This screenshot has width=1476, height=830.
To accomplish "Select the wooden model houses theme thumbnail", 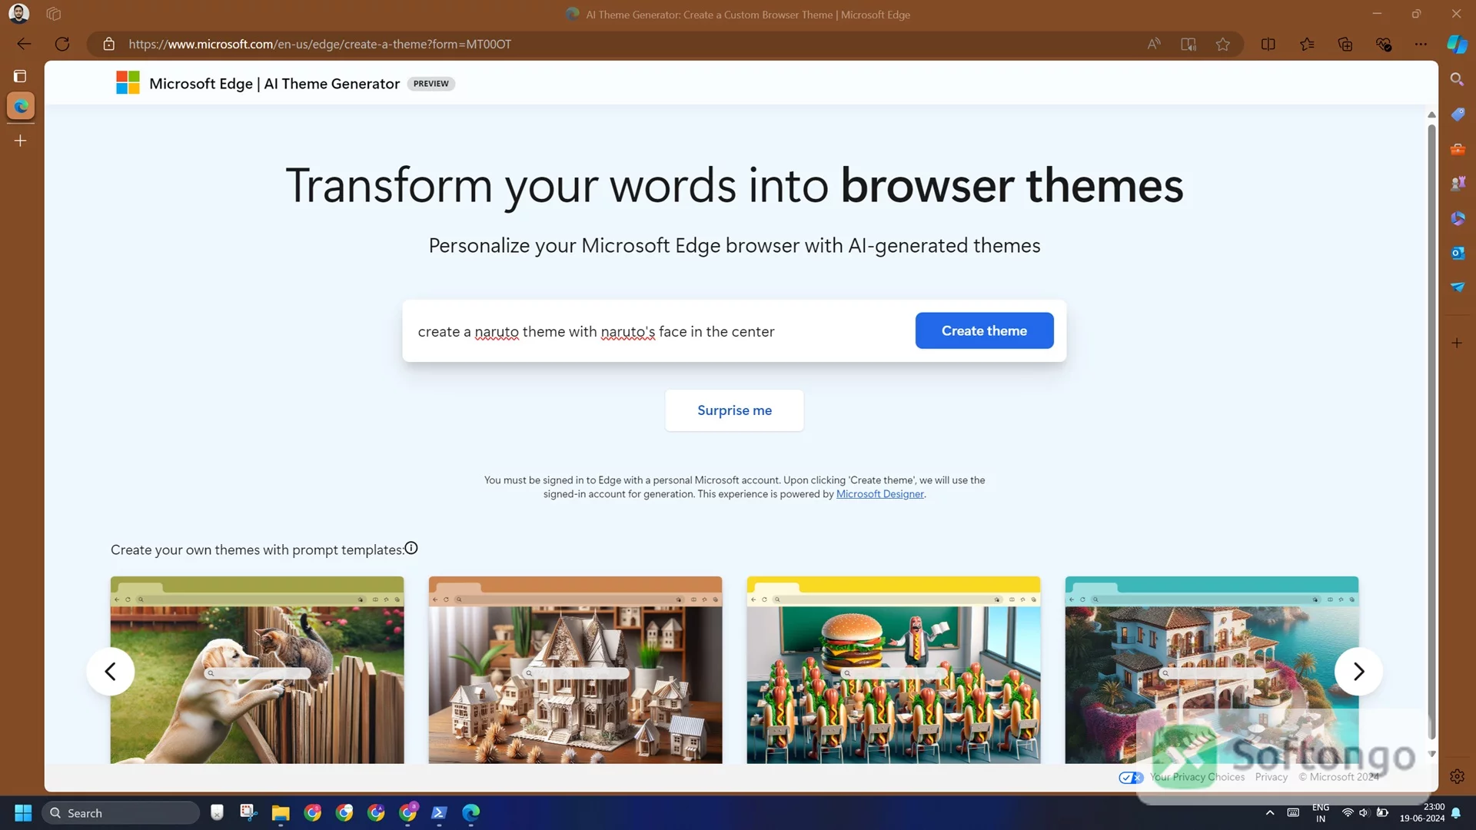I will 575,670.
